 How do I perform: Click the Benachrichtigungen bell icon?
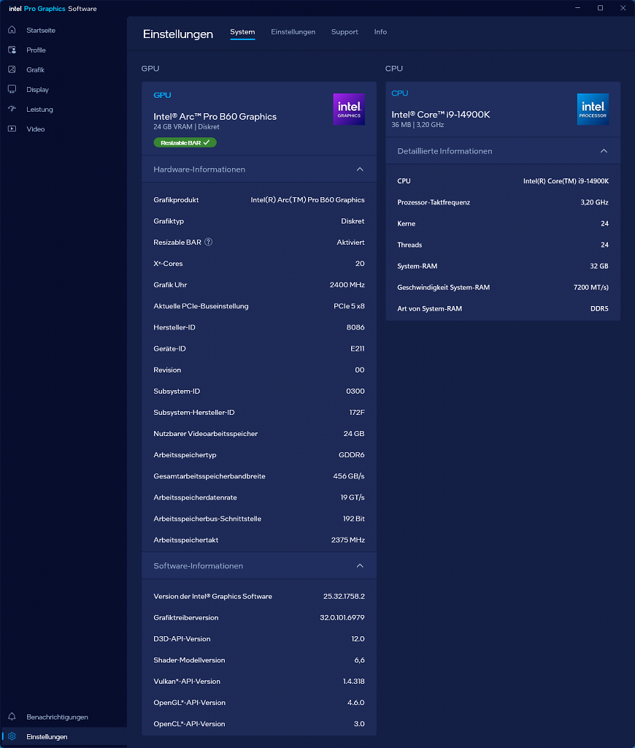tap(12, 717)
